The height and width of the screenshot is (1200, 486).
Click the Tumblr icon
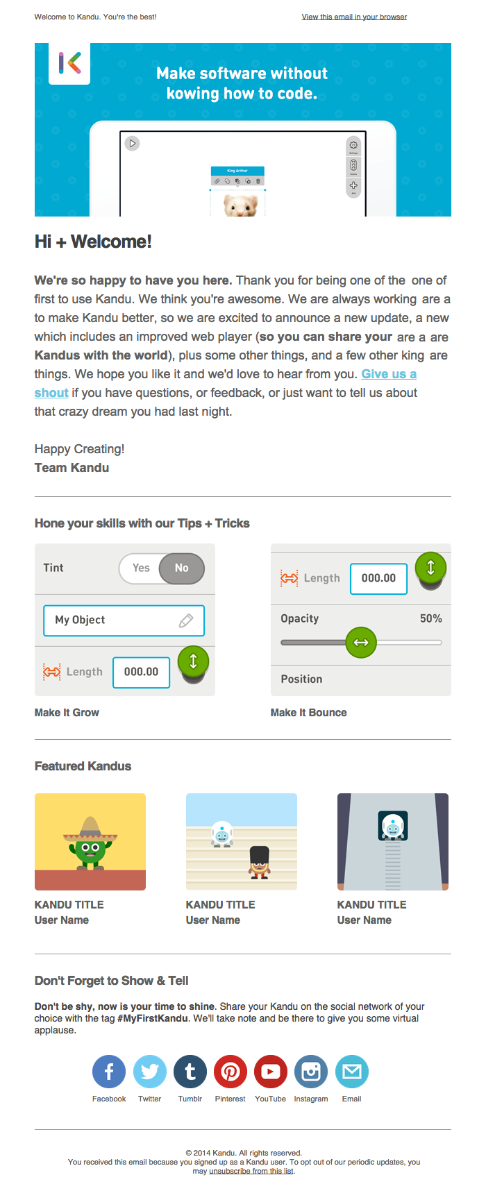[x=190, y=1072]
